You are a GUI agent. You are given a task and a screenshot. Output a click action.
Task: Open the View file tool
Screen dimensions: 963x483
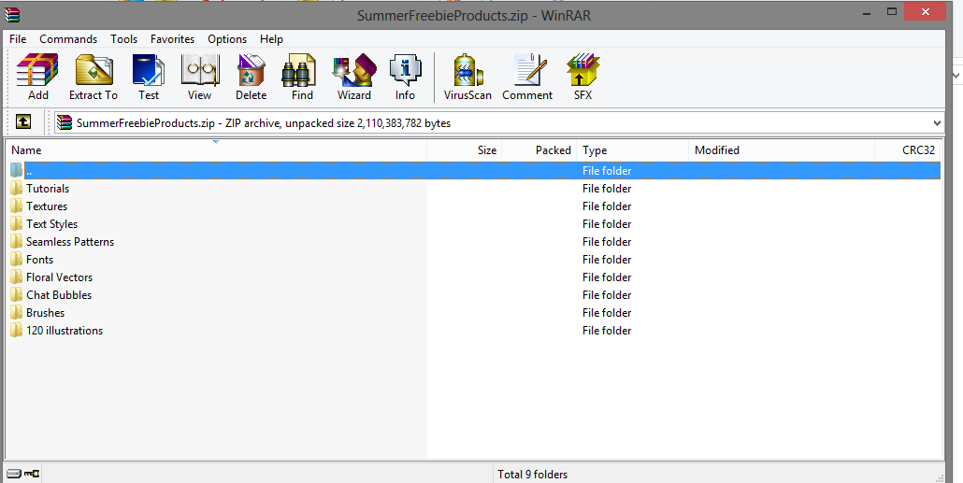pos(199,77)
